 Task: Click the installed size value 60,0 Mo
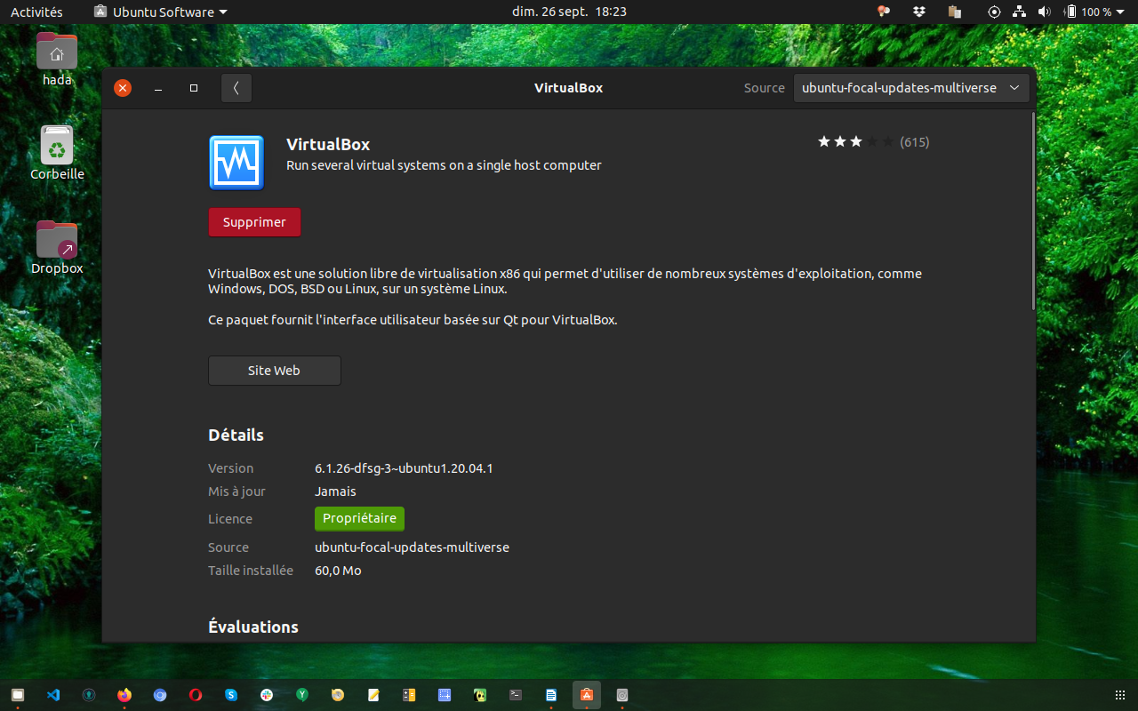338,571
